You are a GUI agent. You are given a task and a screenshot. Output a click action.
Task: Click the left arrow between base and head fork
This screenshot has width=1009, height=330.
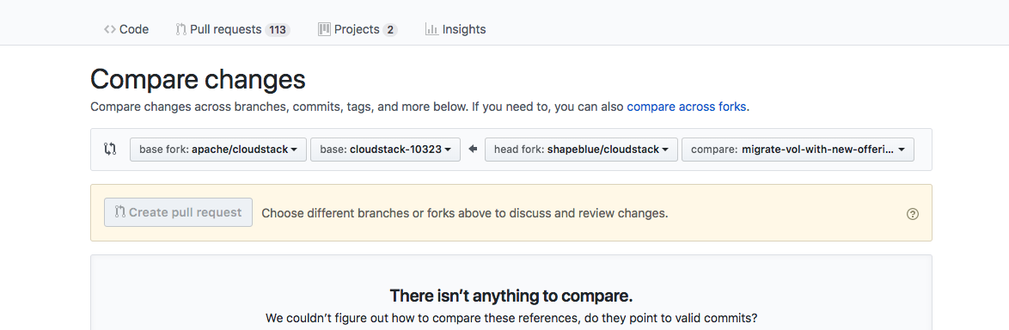click(473, 150)
